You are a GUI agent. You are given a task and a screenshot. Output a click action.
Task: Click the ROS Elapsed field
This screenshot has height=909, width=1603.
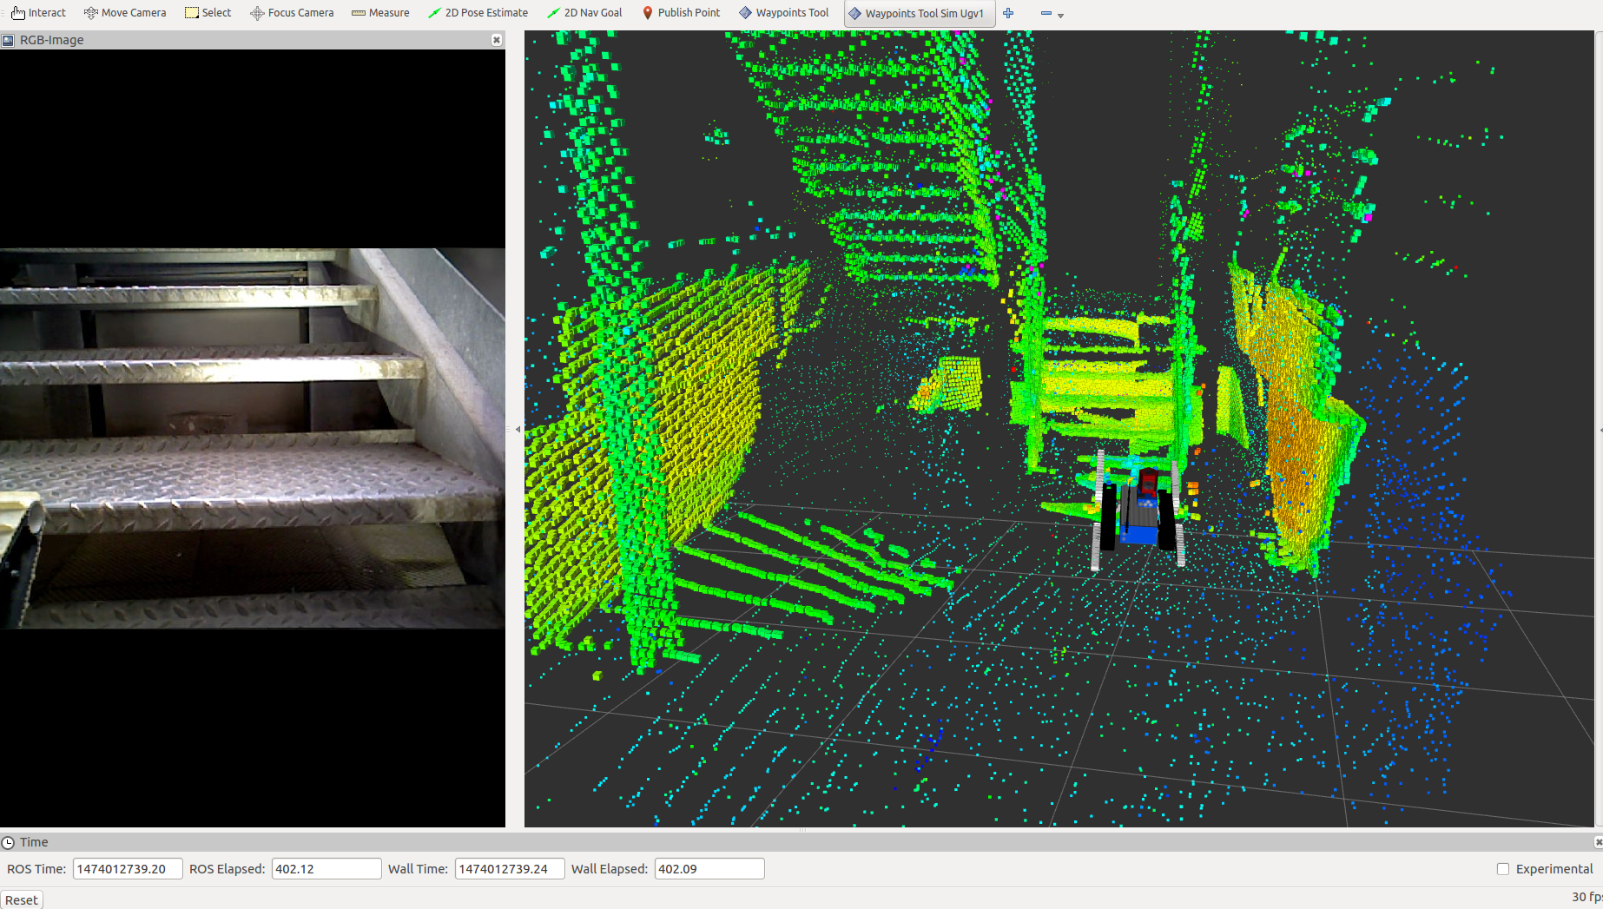(327, 869)
